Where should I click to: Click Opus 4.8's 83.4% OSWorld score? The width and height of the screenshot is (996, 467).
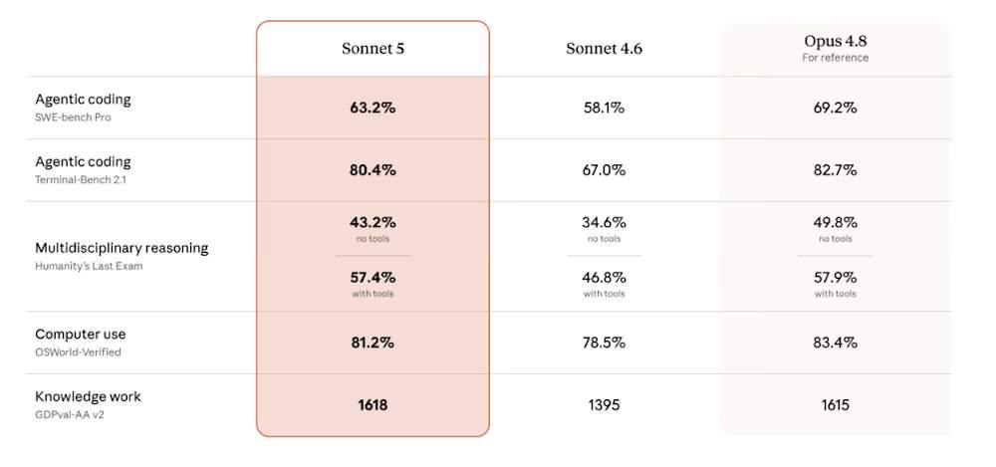[836, 343]
